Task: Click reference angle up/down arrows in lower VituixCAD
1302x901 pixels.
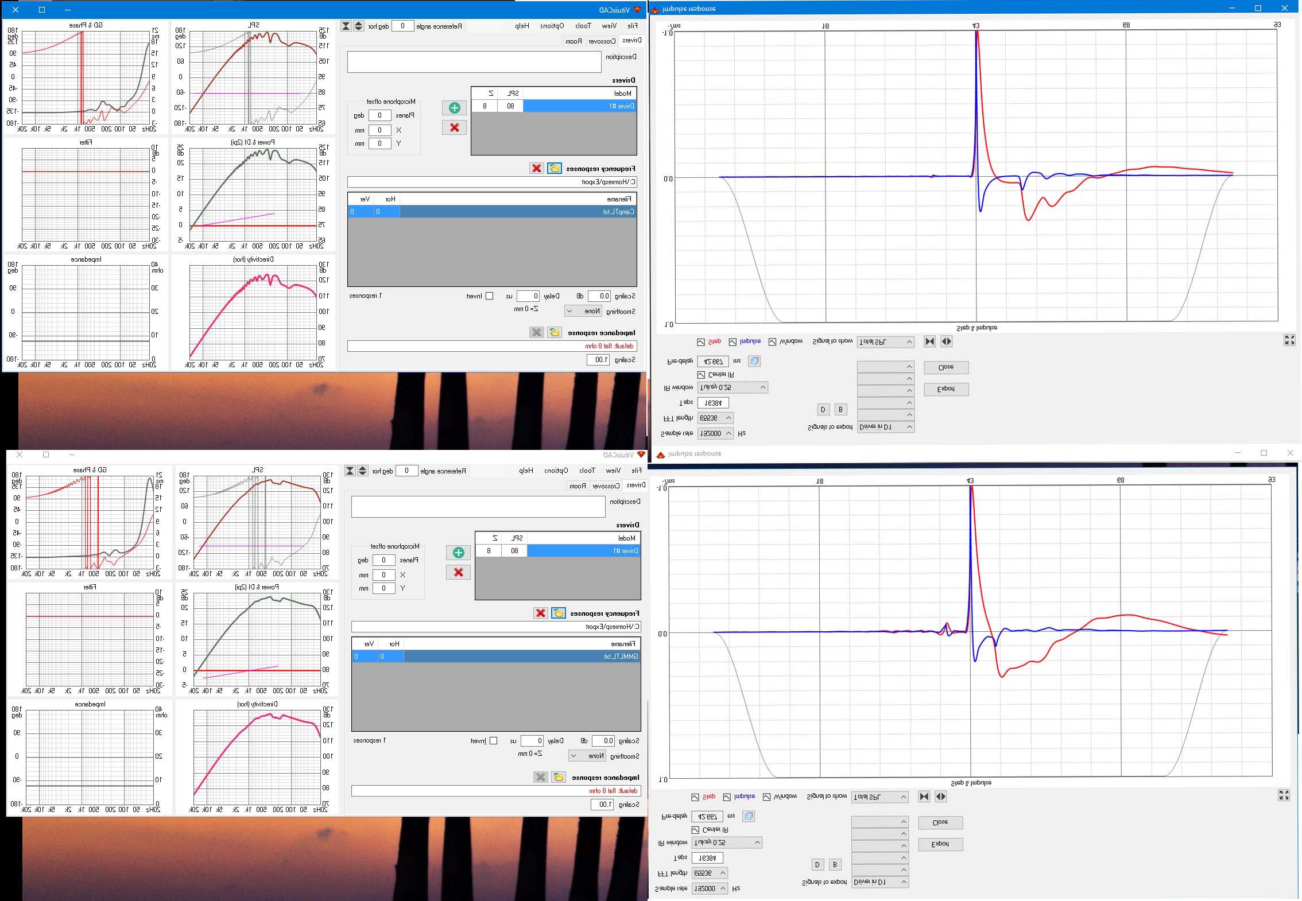Action: pyautogui.click(x=363, y=471)
